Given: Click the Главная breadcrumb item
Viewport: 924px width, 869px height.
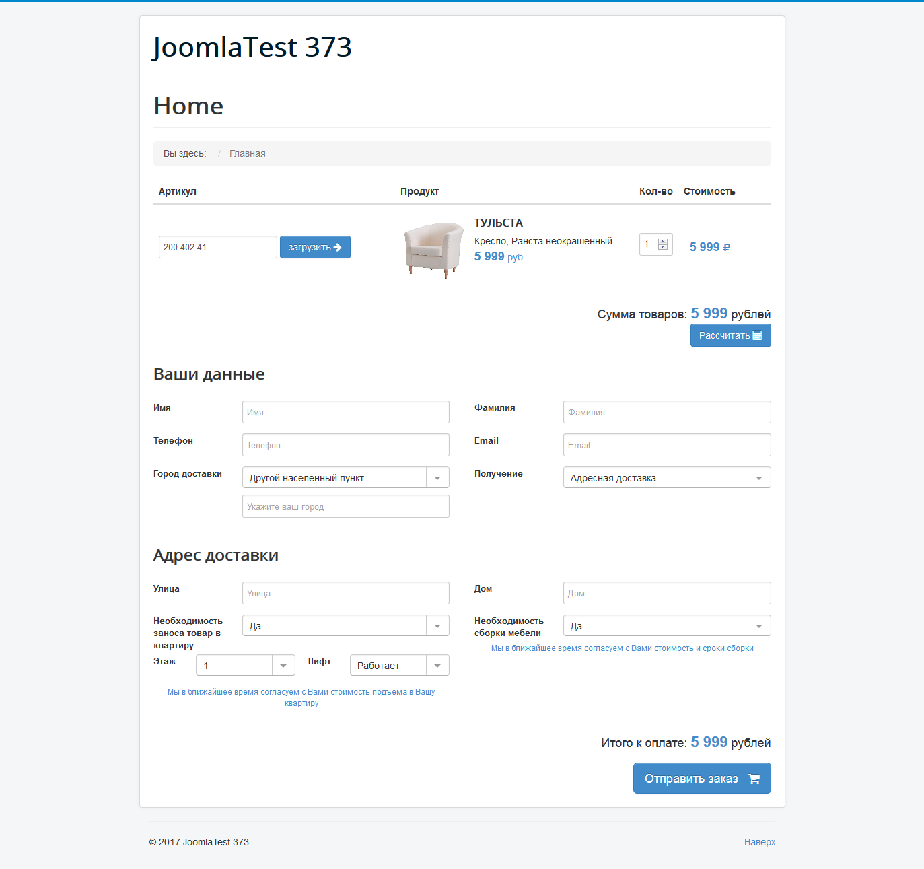Looking at the screenshot, I should click(248, 153).
